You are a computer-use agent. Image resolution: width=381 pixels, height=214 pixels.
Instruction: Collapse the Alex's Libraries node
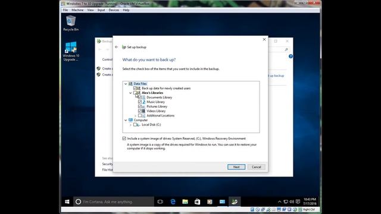tap(130, 93)
